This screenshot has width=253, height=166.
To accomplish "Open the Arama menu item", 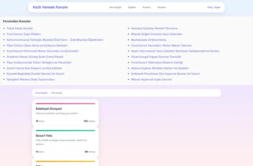I will point(146,7).
